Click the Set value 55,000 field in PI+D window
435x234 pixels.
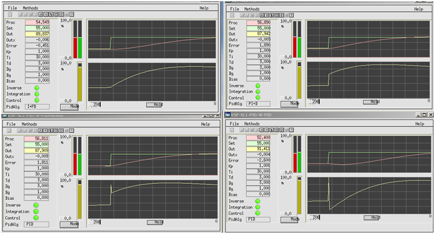coord(258,28)
